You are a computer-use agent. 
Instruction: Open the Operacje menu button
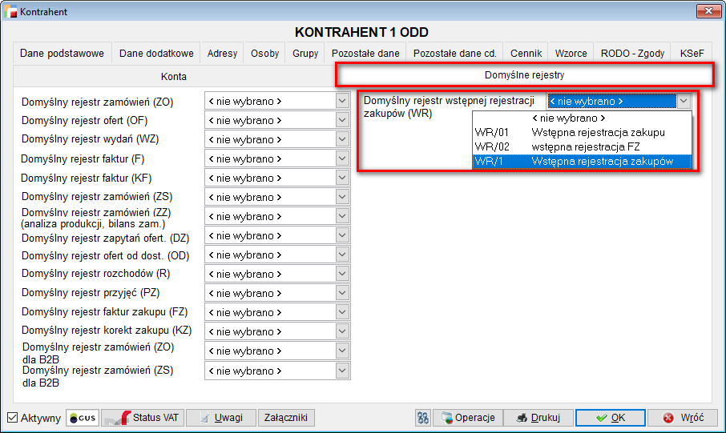470,418
